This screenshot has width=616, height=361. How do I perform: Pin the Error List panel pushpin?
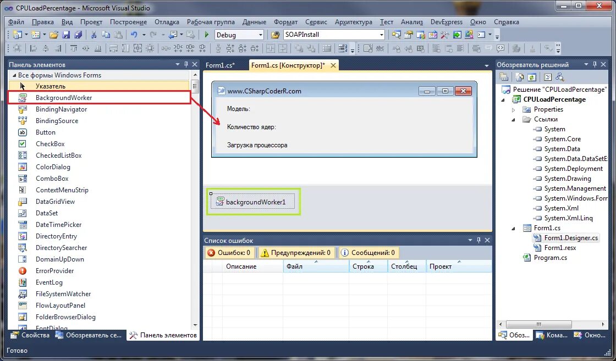(x=479, y=240)
